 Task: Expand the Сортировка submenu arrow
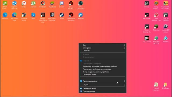tap(124, 48)
